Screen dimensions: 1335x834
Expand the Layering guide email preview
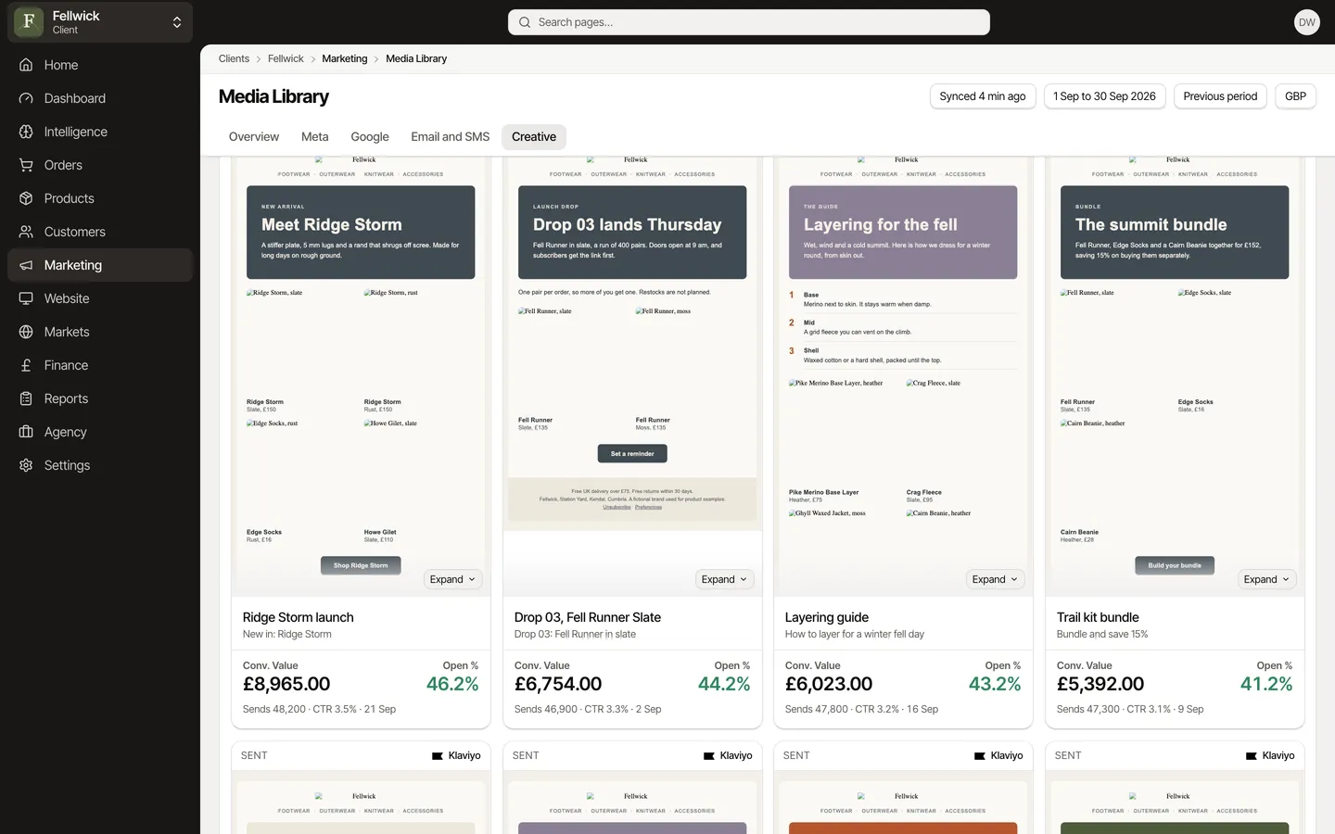(x=996, y=579)
